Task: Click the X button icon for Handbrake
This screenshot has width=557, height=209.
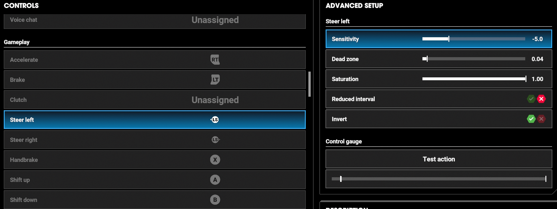Action: pyautogui.click(x=215, y=160)
